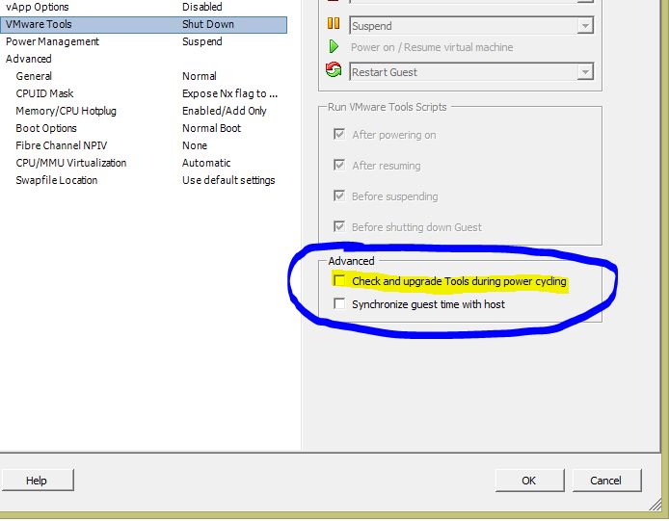Click the OK button

529,481
